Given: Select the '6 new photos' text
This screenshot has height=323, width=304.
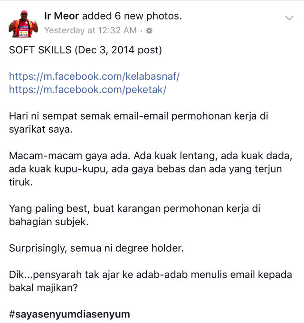Looking at the screenshot, I should 148,16.
